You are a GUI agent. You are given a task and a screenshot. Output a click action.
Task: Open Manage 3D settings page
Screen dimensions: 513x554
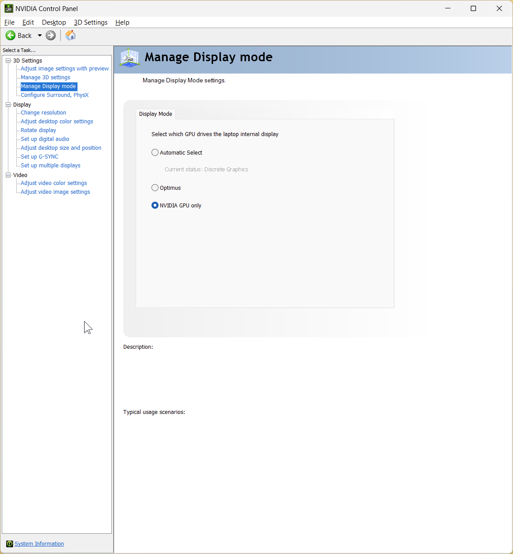point(45,78)
